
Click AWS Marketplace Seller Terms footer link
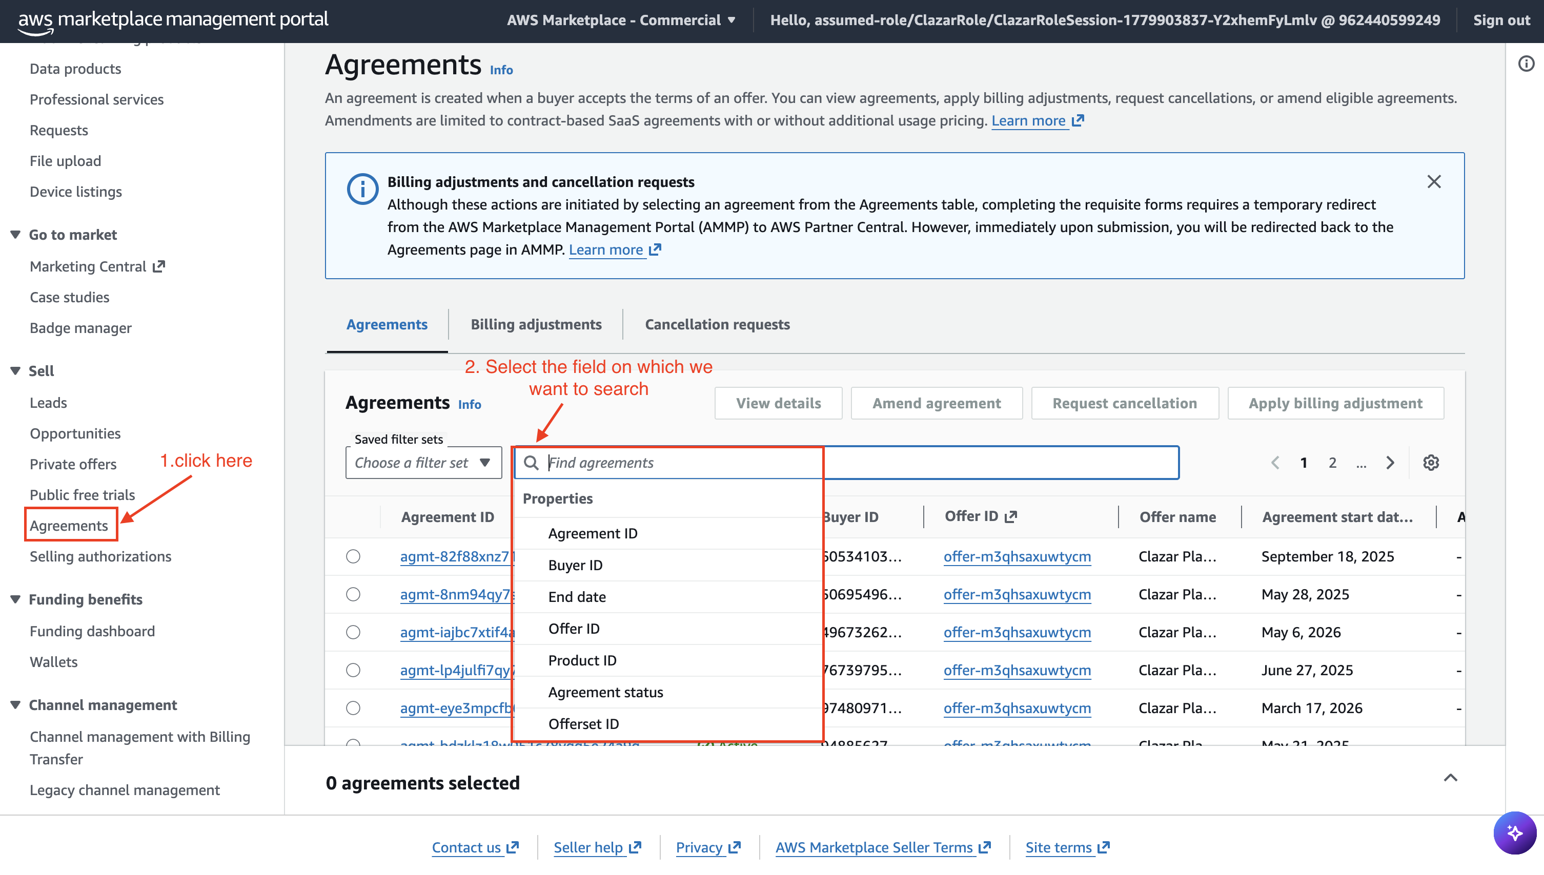coord(883,847)
